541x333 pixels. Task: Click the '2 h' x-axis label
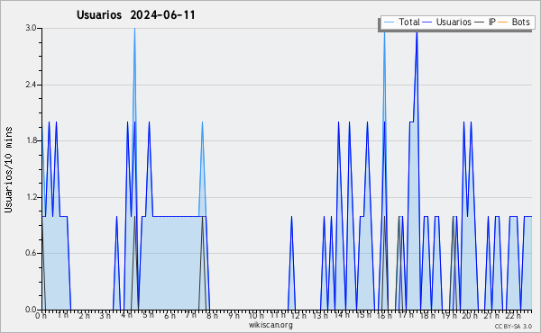[84, 315]
